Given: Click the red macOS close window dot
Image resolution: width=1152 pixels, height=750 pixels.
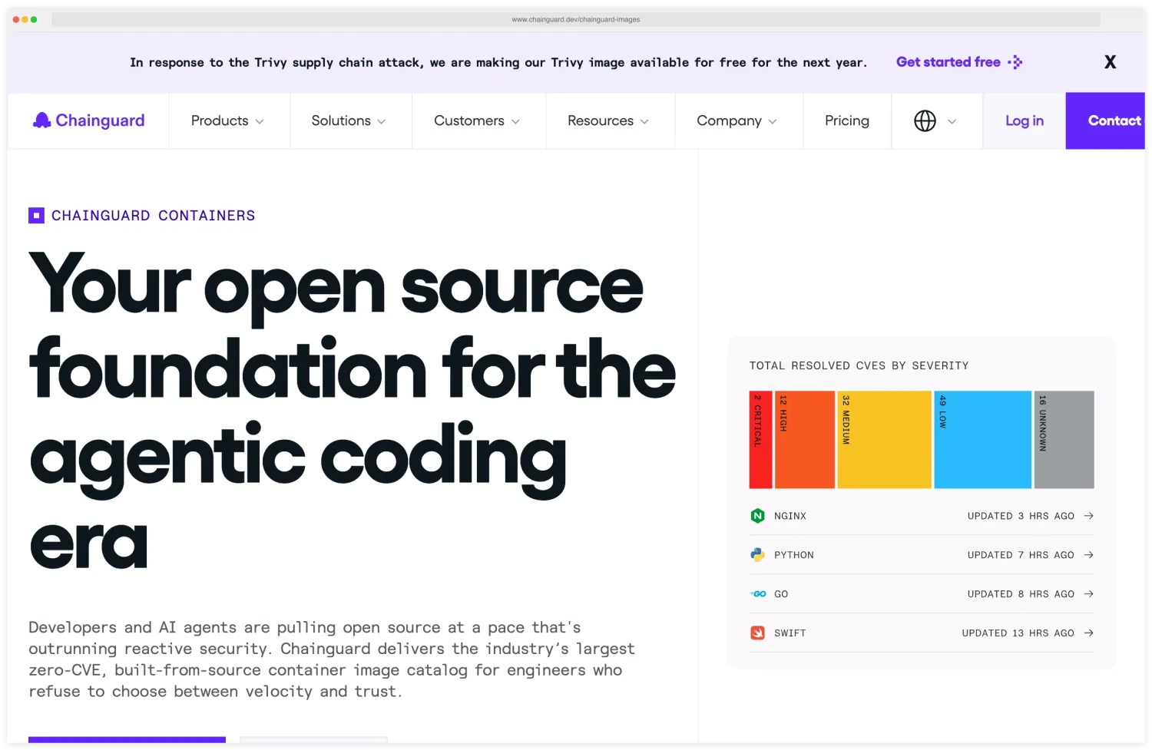Looking at the screenshot, I should coord(16,19).
